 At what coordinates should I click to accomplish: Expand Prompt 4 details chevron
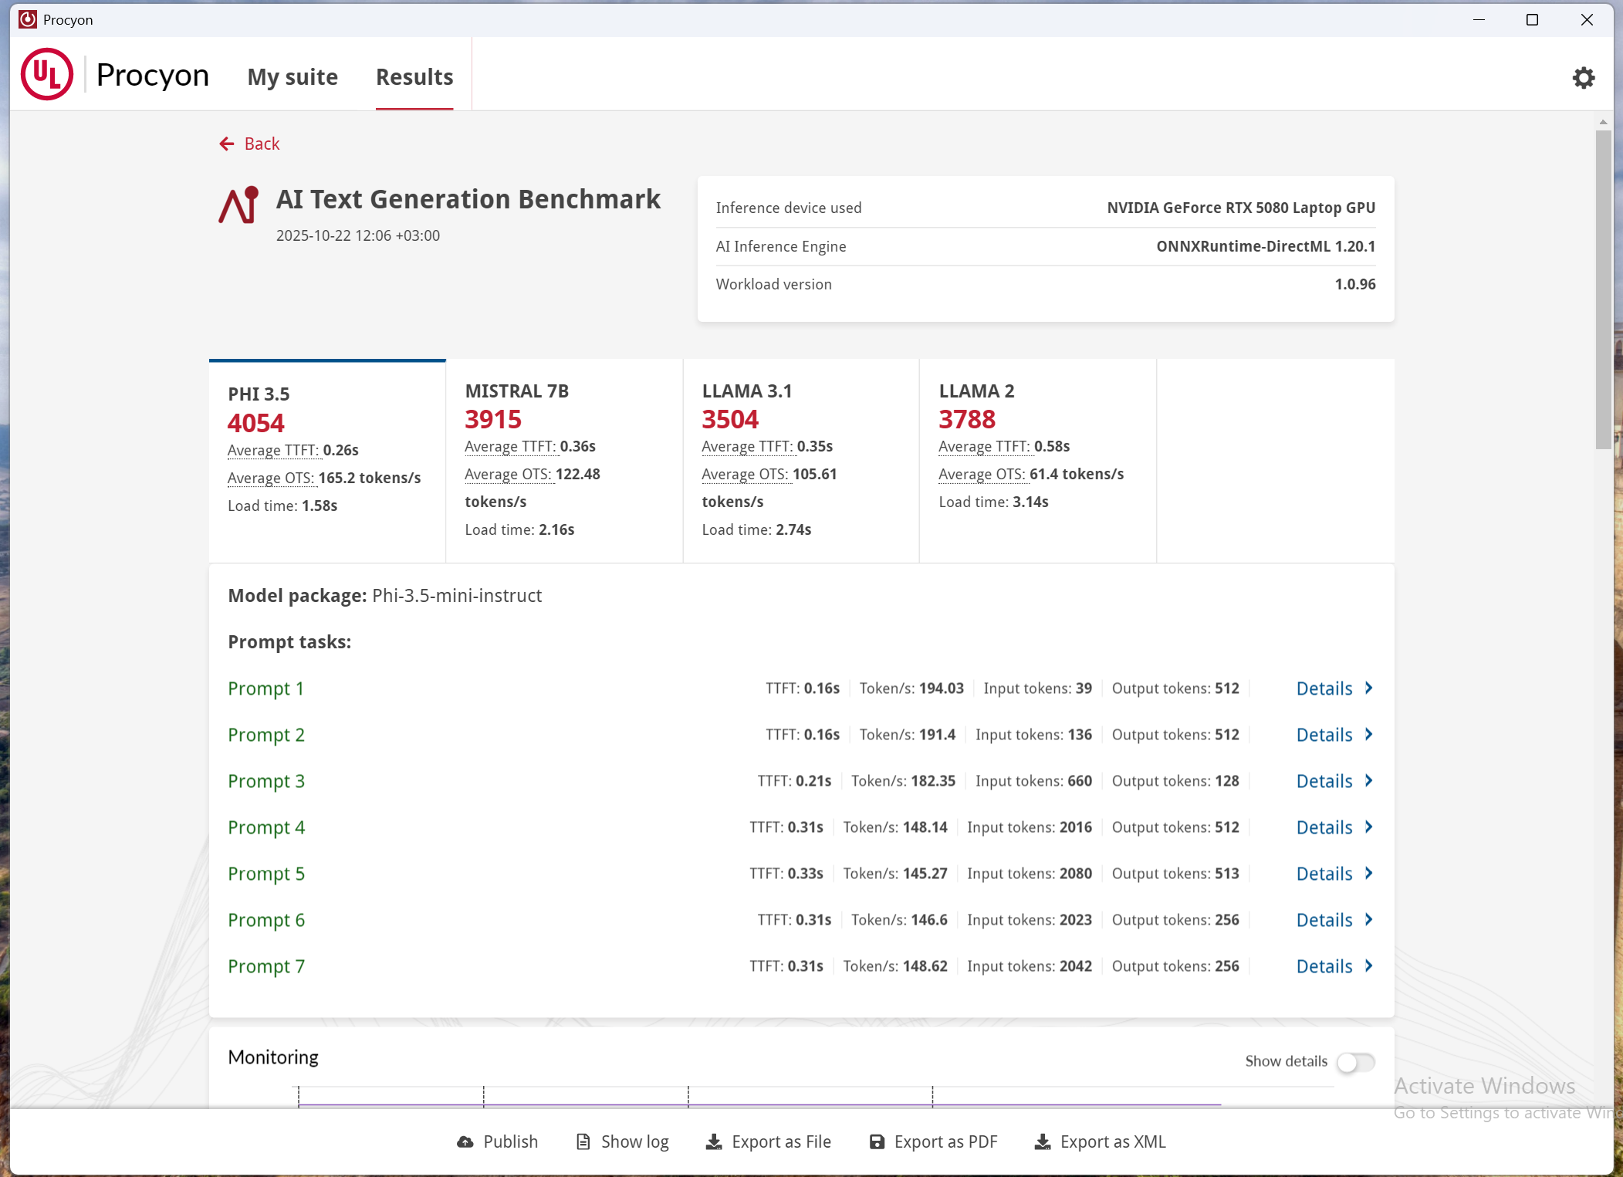click(x=1368, y=827)
